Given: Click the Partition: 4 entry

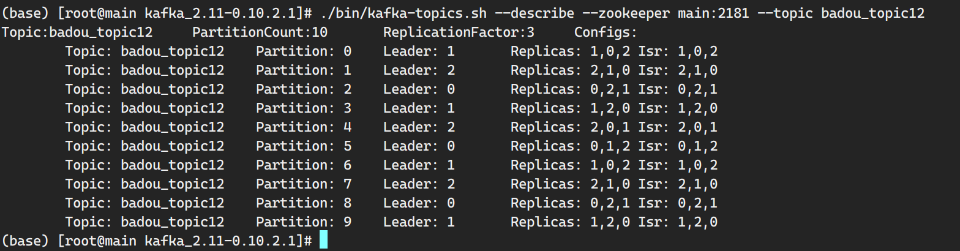Looking at the screenshot, I should click(304, 127).
